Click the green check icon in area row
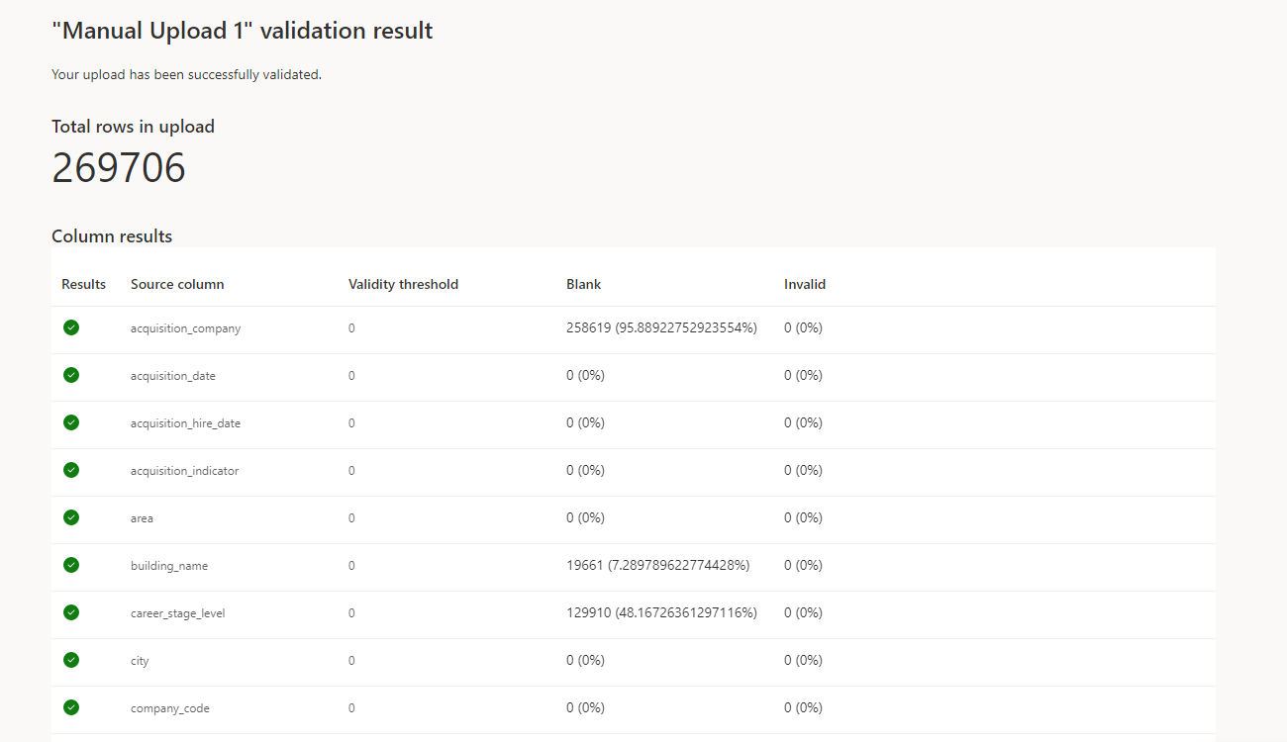The width and height of the screenshot is (1287, 742). click(71, 517)
